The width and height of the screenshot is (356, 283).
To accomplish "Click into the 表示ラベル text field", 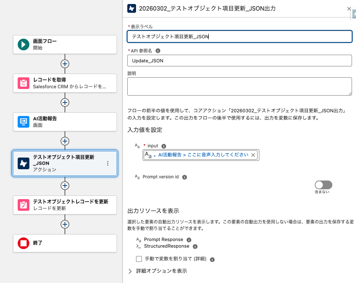I will (239, 36).
